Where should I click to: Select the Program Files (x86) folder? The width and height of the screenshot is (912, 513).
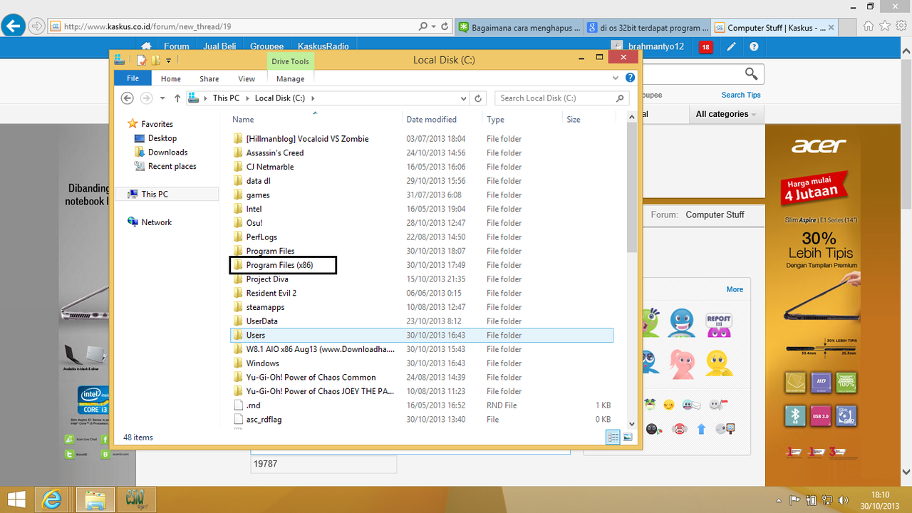tap(279, 265)
